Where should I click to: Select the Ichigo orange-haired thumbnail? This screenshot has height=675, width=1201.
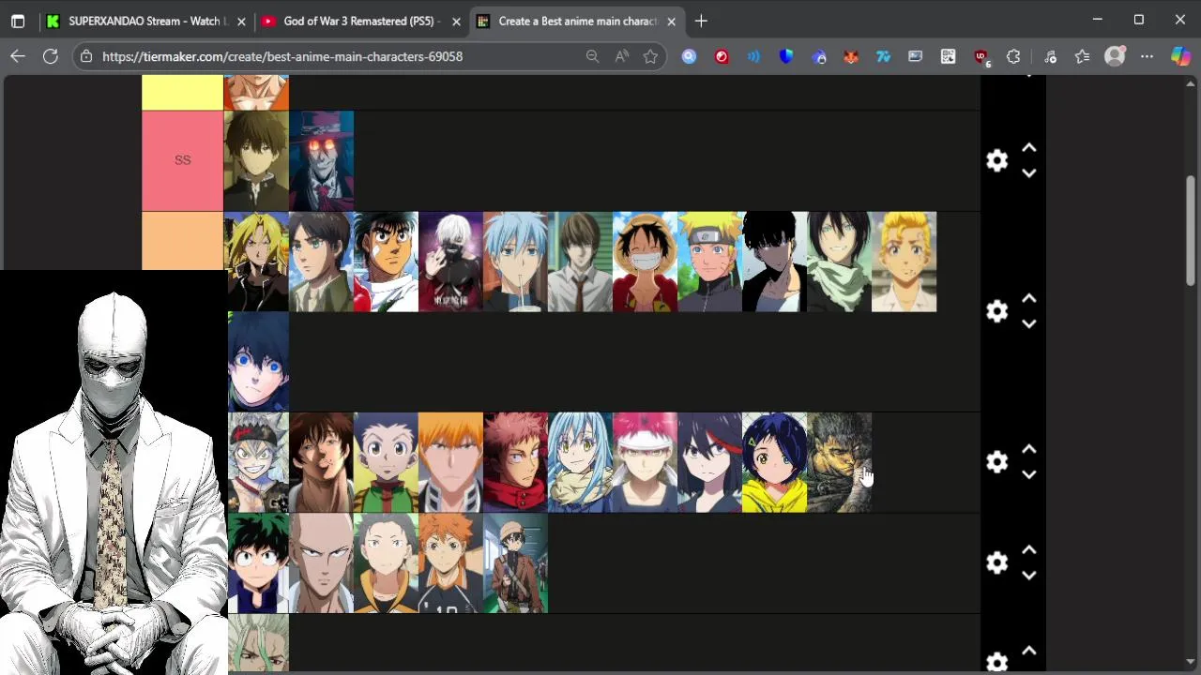tap(450, 462)
